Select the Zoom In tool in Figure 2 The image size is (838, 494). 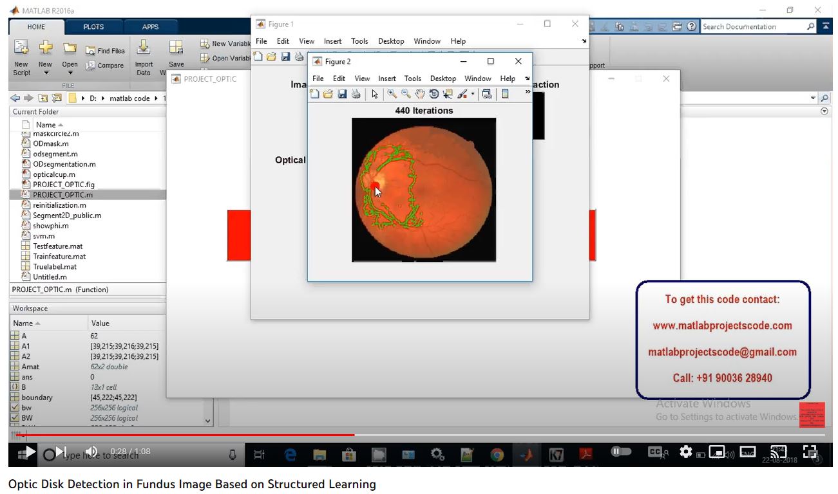click(392, 94)
